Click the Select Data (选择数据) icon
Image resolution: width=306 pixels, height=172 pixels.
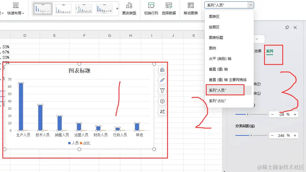(169, 6)
